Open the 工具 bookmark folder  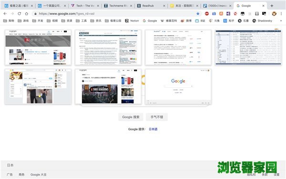point(82,21)
